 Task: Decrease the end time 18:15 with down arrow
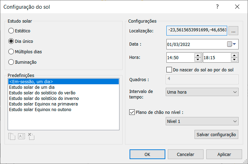[235, 60]
